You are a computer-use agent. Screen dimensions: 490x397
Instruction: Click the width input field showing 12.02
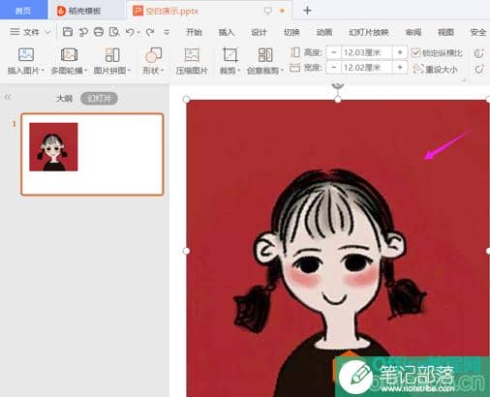coord(367,68)
